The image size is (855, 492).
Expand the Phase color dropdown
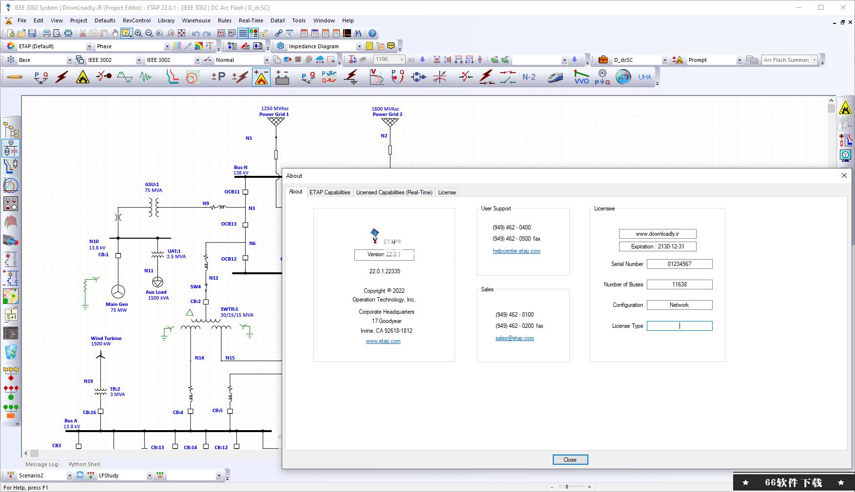(167, 46)
